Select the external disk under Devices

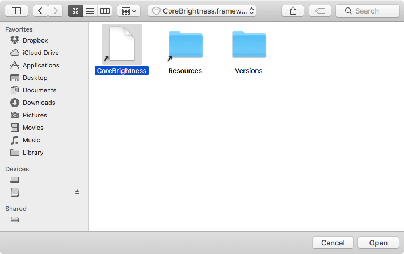coord(15,192)
